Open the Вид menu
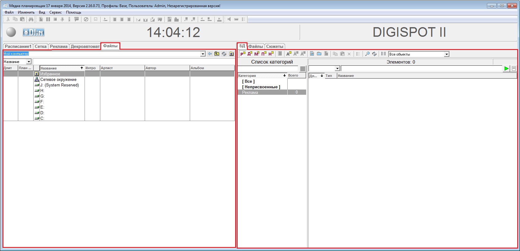 point(42,12)
